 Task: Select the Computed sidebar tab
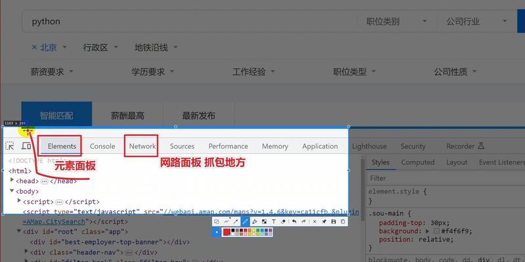coord(417,162)
